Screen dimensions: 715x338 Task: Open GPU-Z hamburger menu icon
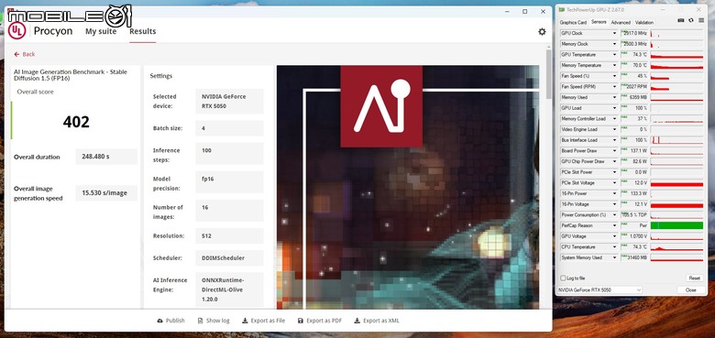[700, 20]
